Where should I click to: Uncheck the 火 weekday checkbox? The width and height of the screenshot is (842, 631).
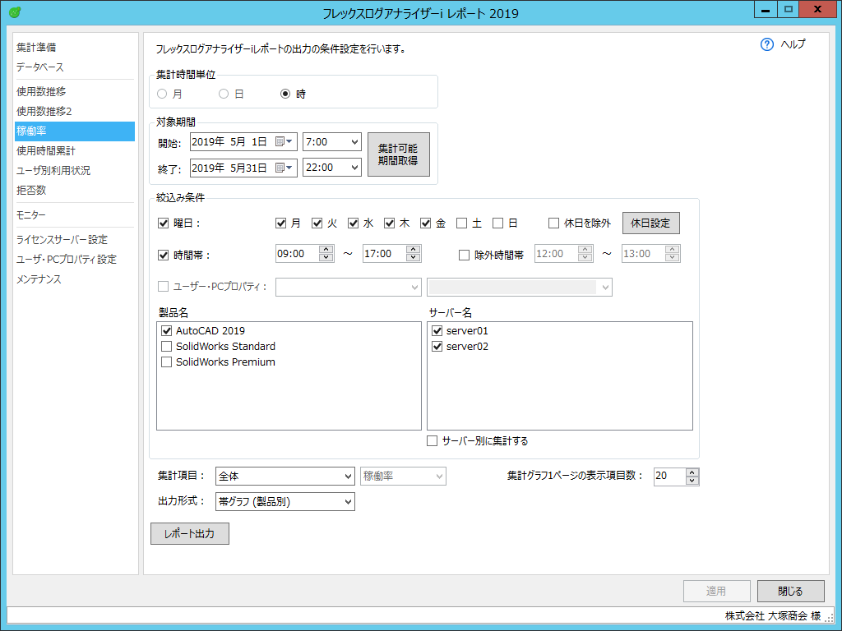(317, 223)
